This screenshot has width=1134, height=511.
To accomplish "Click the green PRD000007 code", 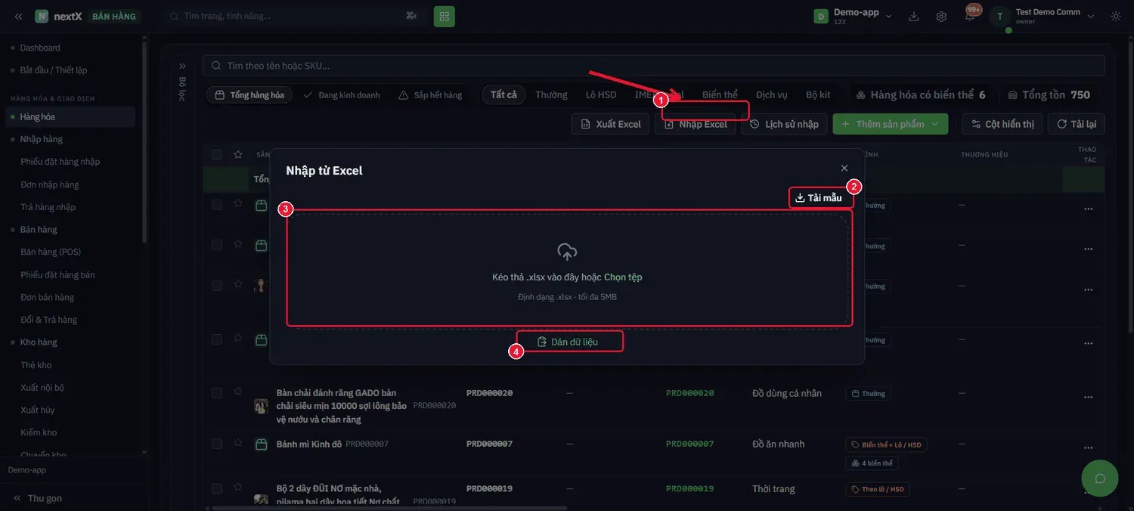I will [689, 444].
